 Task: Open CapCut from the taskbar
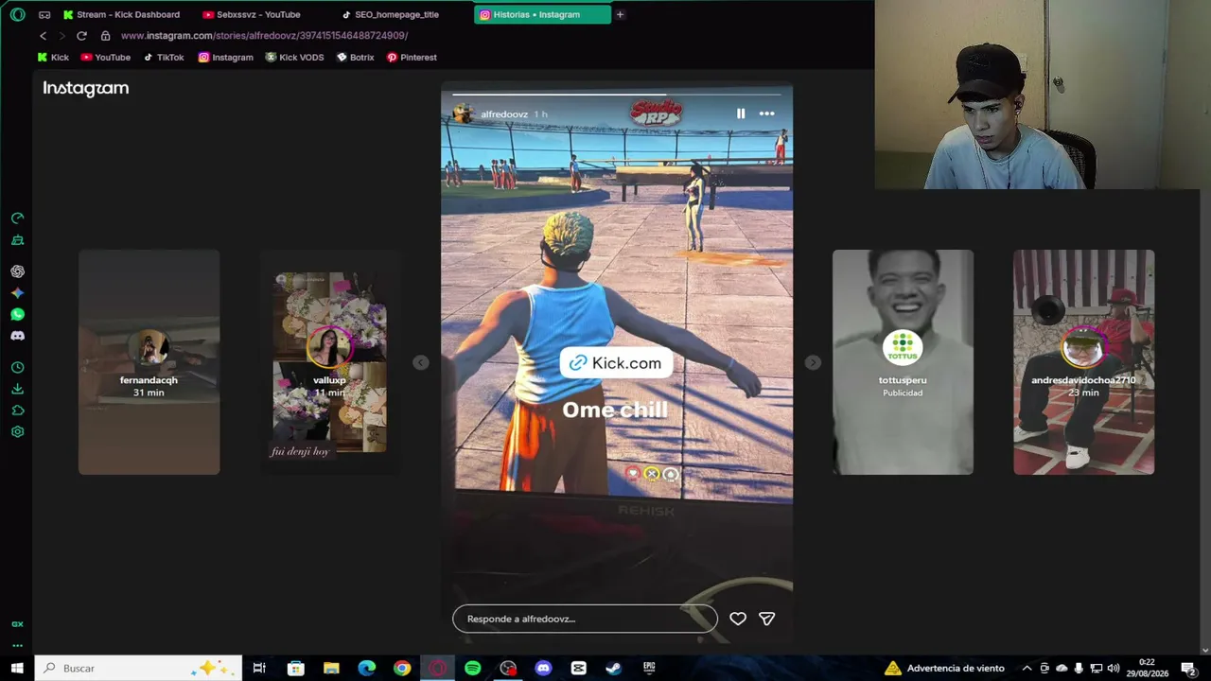point(578,668)
